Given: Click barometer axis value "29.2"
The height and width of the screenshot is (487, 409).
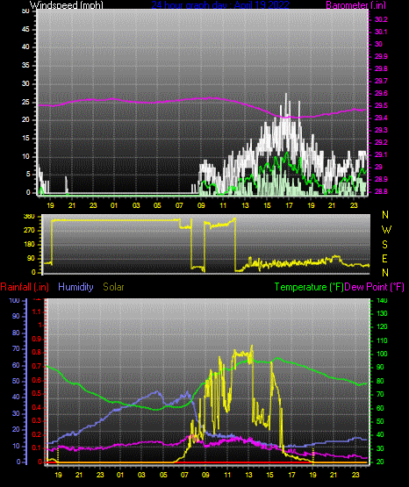Looking at the screenshot, I should pyautogui.click(x=381, y=142).
